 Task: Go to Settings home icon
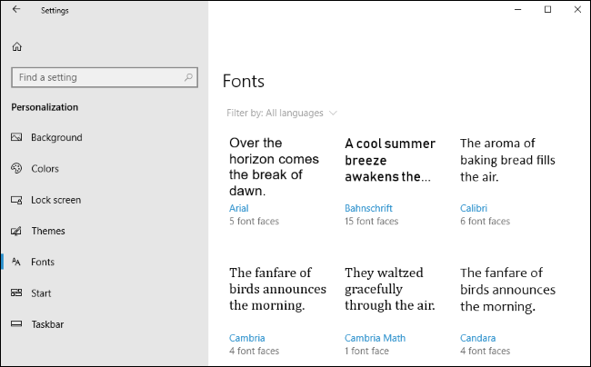click(x=16, y=46)
